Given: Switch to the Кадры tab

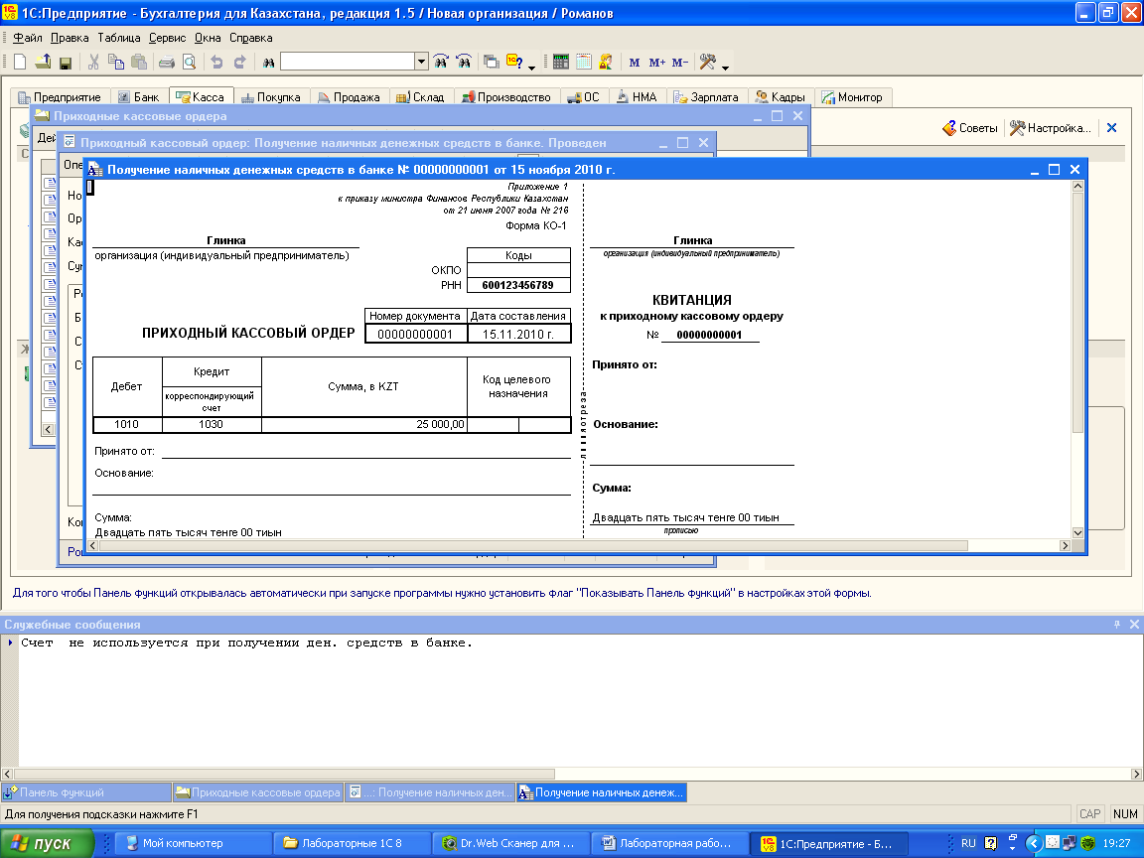Looking at the screenshot, I should tap(781, 97).
